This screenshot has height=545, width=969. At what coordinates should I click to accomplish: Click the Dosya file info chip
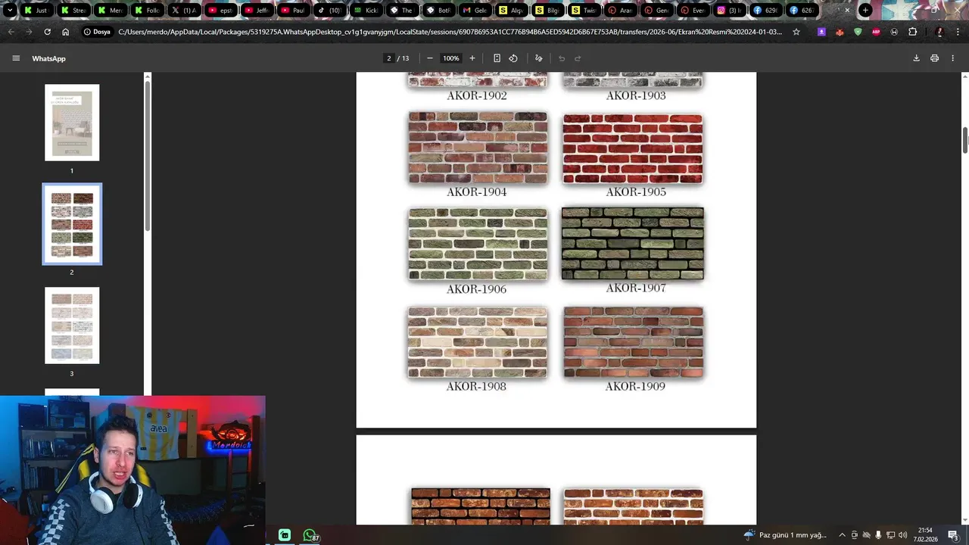97,32
